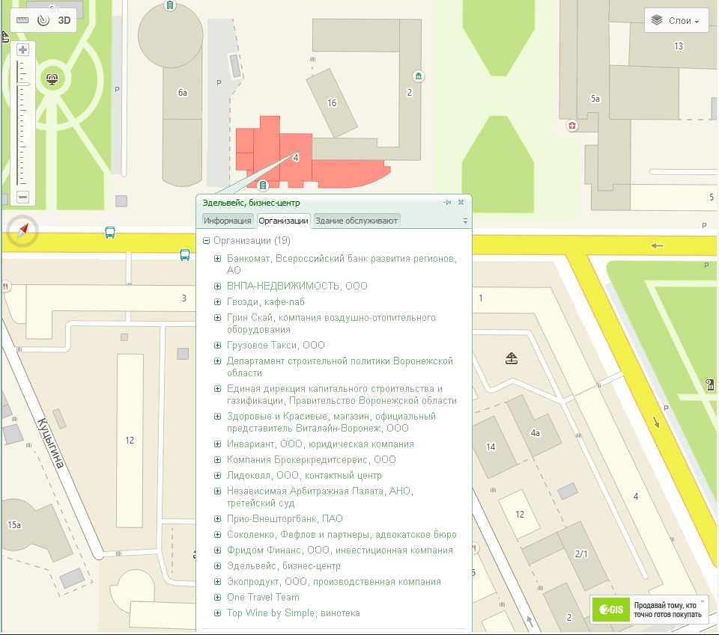
Task: Click the medical icon near building 5a
Action: coord(571,126)
